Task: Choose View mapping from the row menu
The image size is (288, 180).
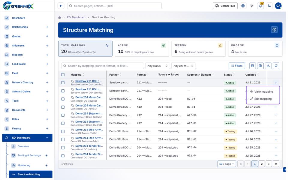Action: coord(263,92)
